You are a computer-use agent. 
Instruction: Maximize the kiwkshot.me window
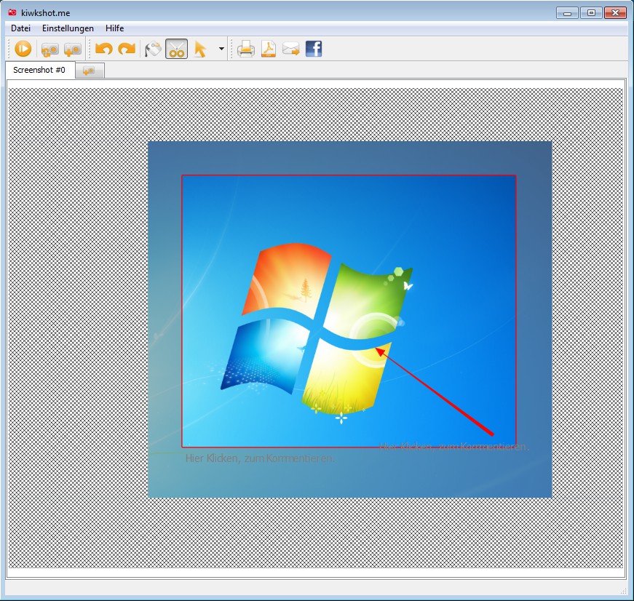[x=591, y=13]
